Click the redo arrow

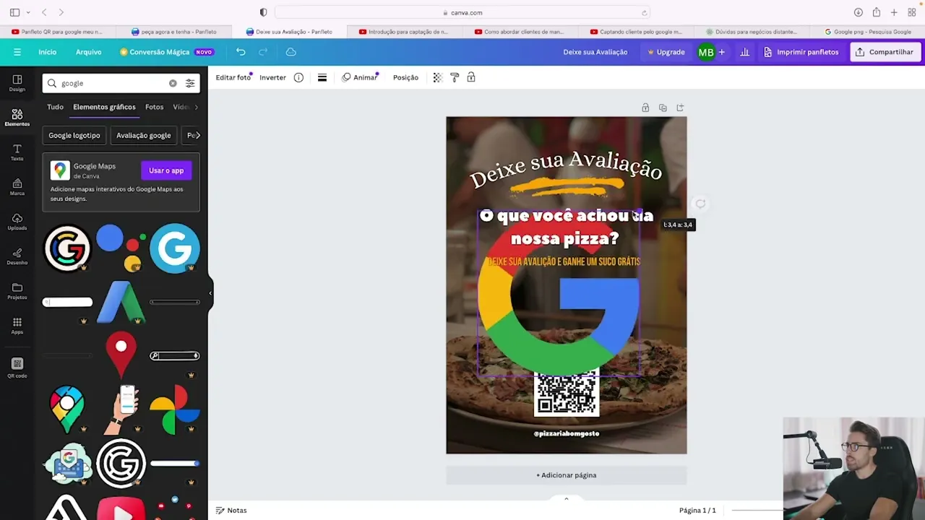tap(263, 52)
